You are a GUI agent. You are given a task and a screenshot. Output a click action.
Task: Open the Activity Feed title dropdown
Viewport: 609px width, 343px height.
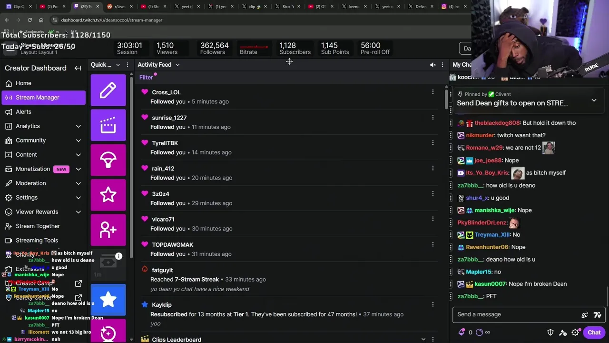[x=177, y=65]
